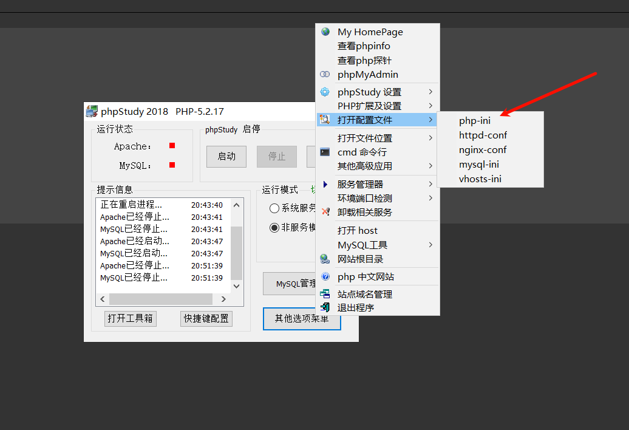Screen dimensions: 629x430
Task: Click the log list horizontal scrollbar thumb
Action: [x=161, y=299]
